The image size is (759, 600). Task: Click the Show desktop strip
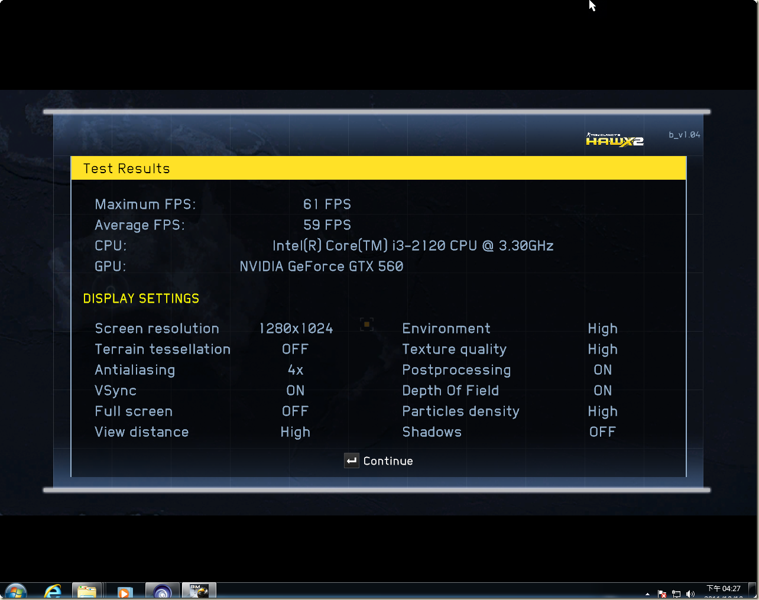click(752, 592)
